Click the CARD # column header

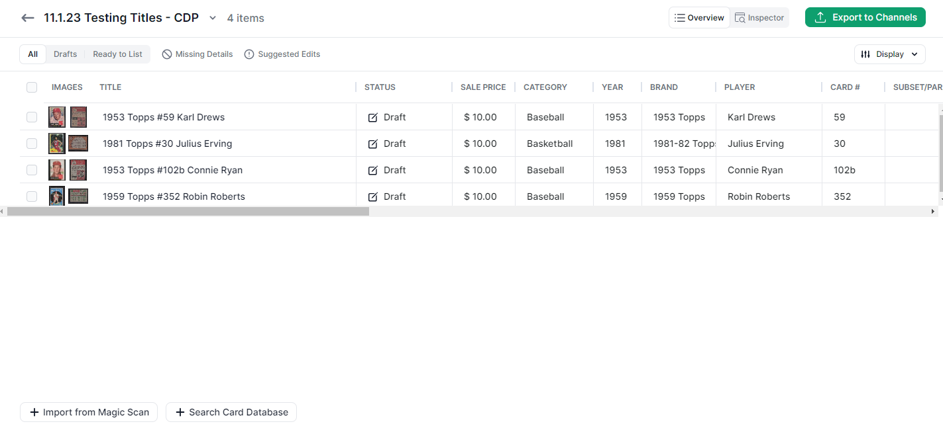click(x=845, y=87)
